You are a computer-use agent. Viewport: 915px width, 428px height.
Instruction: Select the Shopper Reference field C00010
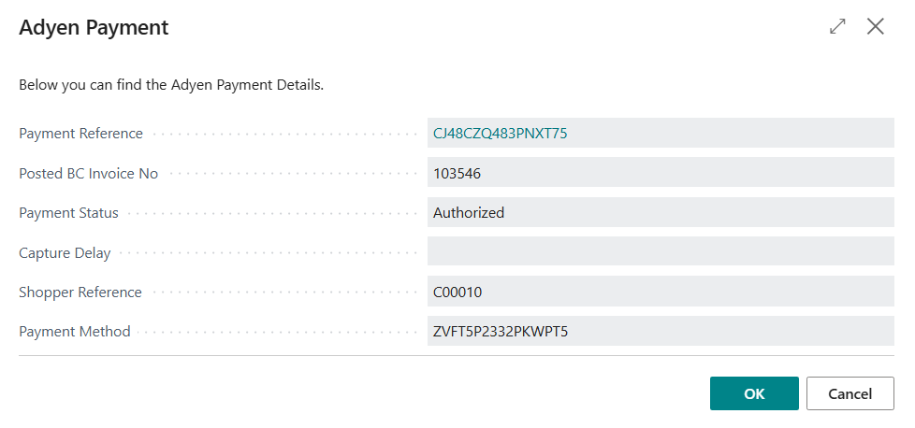661,292
